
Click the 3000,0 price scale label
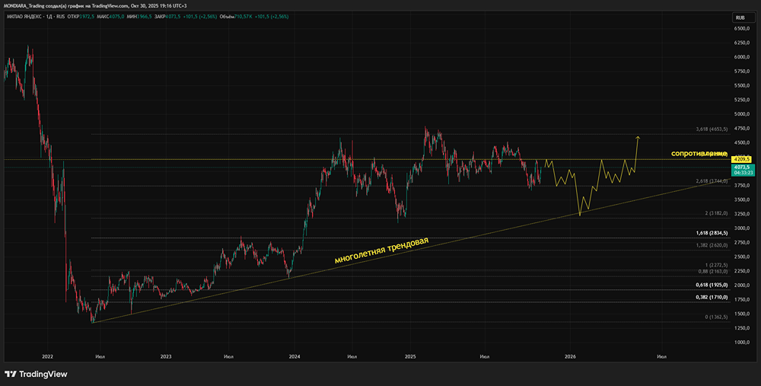coord(743,228)
